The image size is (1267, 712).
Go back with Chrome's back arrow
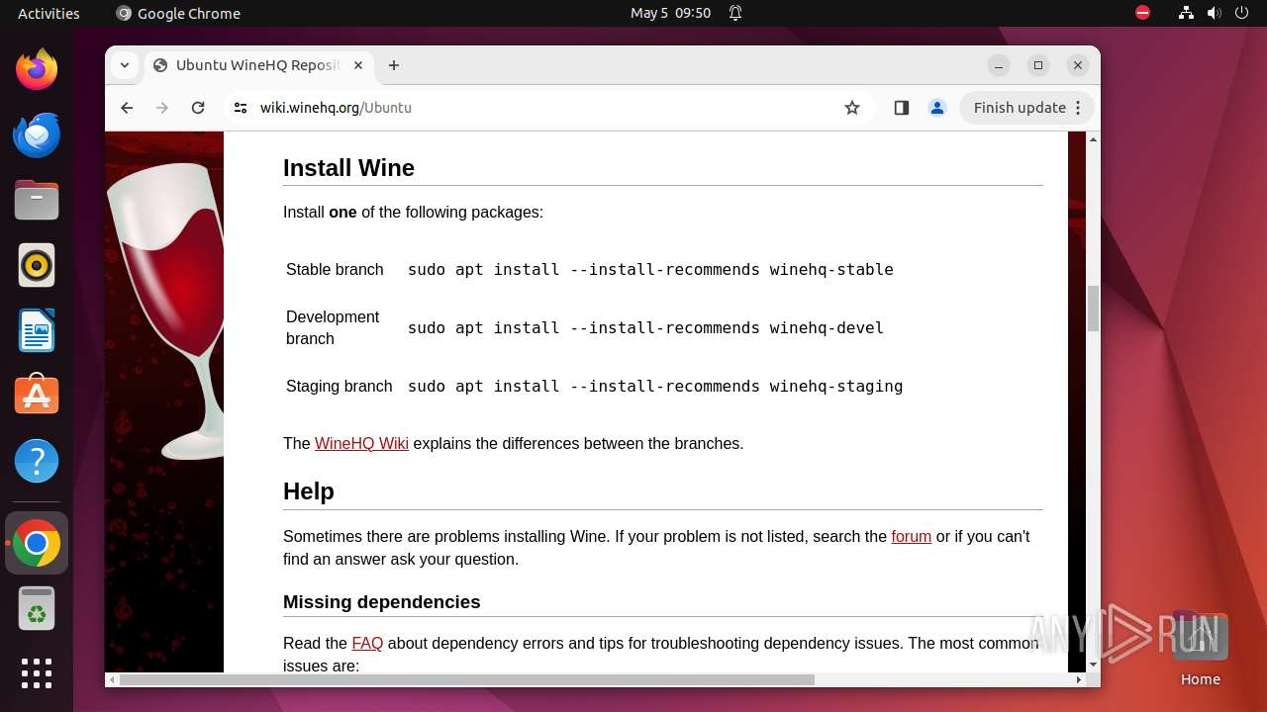(127, 108)
